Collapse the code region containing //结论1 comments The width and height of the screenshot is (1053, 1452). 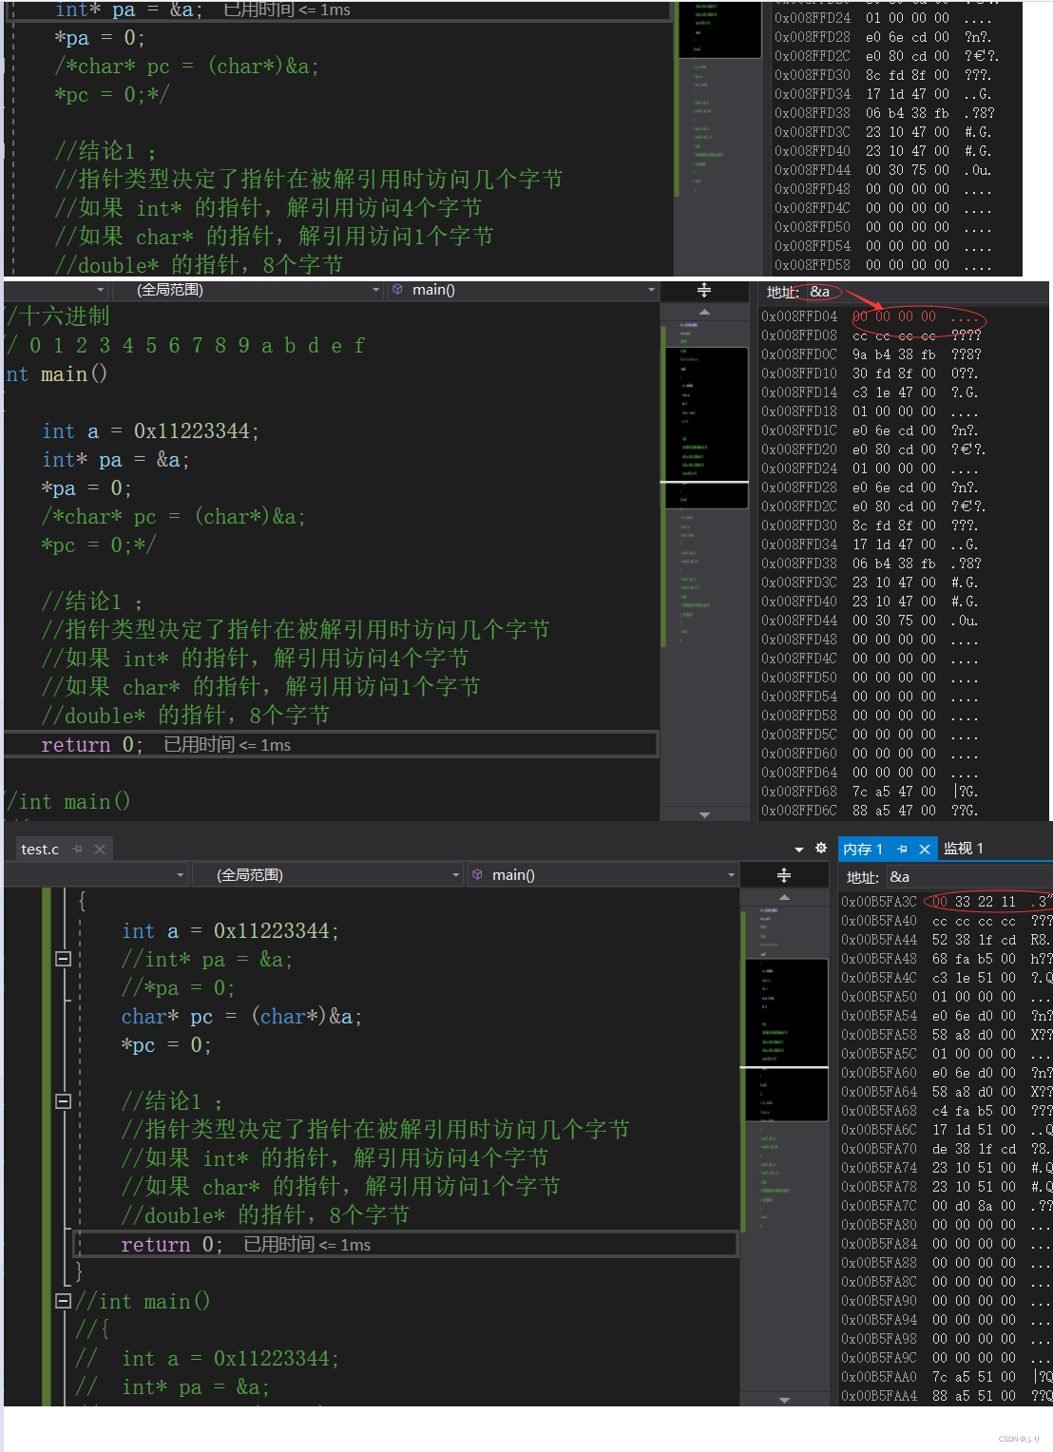64,1100
